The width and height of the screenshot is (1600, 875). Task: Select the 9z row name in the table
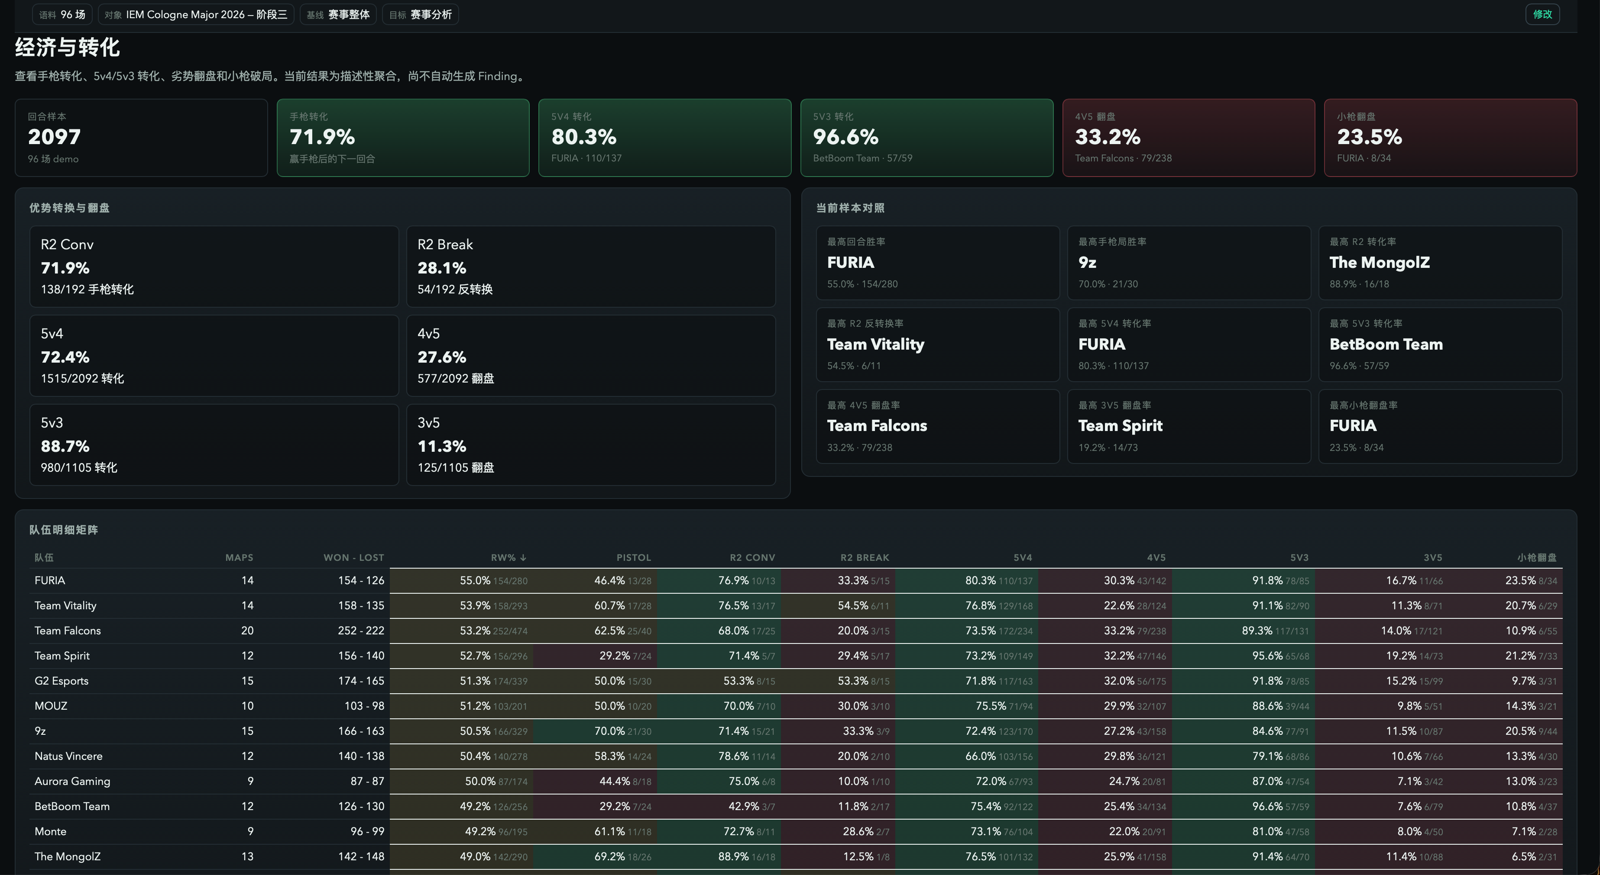coord(40,731)
